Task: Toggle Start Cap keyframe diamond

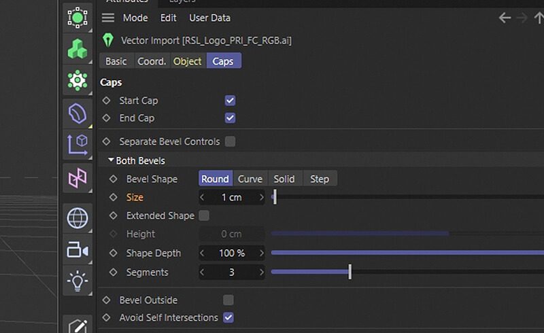Action: [x=107, y=101]
